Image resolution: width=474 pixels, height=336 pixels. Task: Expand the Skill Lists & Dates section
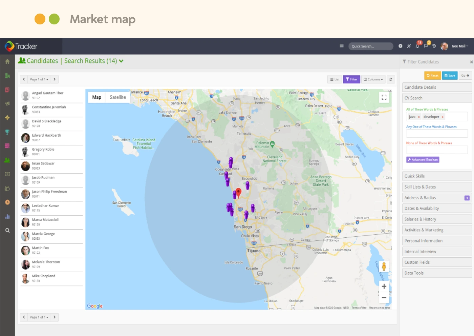[437, 187]
